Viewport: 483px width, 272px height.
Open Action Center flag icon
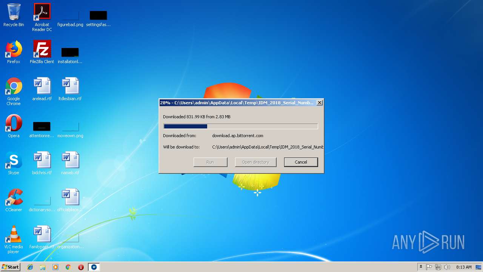pyautogui.click(x=429, y=267)
